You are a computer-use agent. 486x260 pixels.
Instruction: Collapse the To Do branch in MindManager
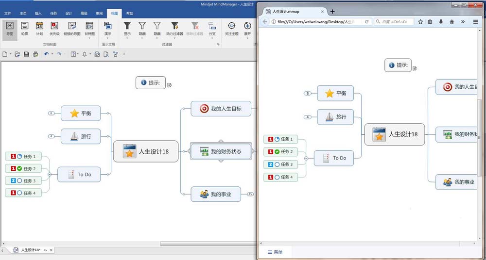point(50,175)
